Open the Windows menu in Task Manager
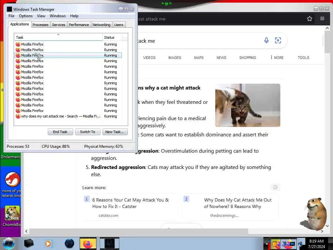This screenshot has height=250, width=333. pos(58,16)
